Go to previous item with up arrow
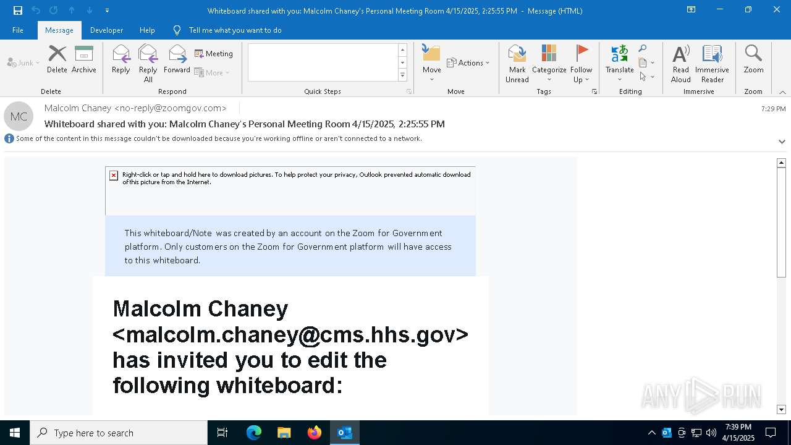This screenshot has width=791, height=445. pyautogui.click(x=72, y=11)
